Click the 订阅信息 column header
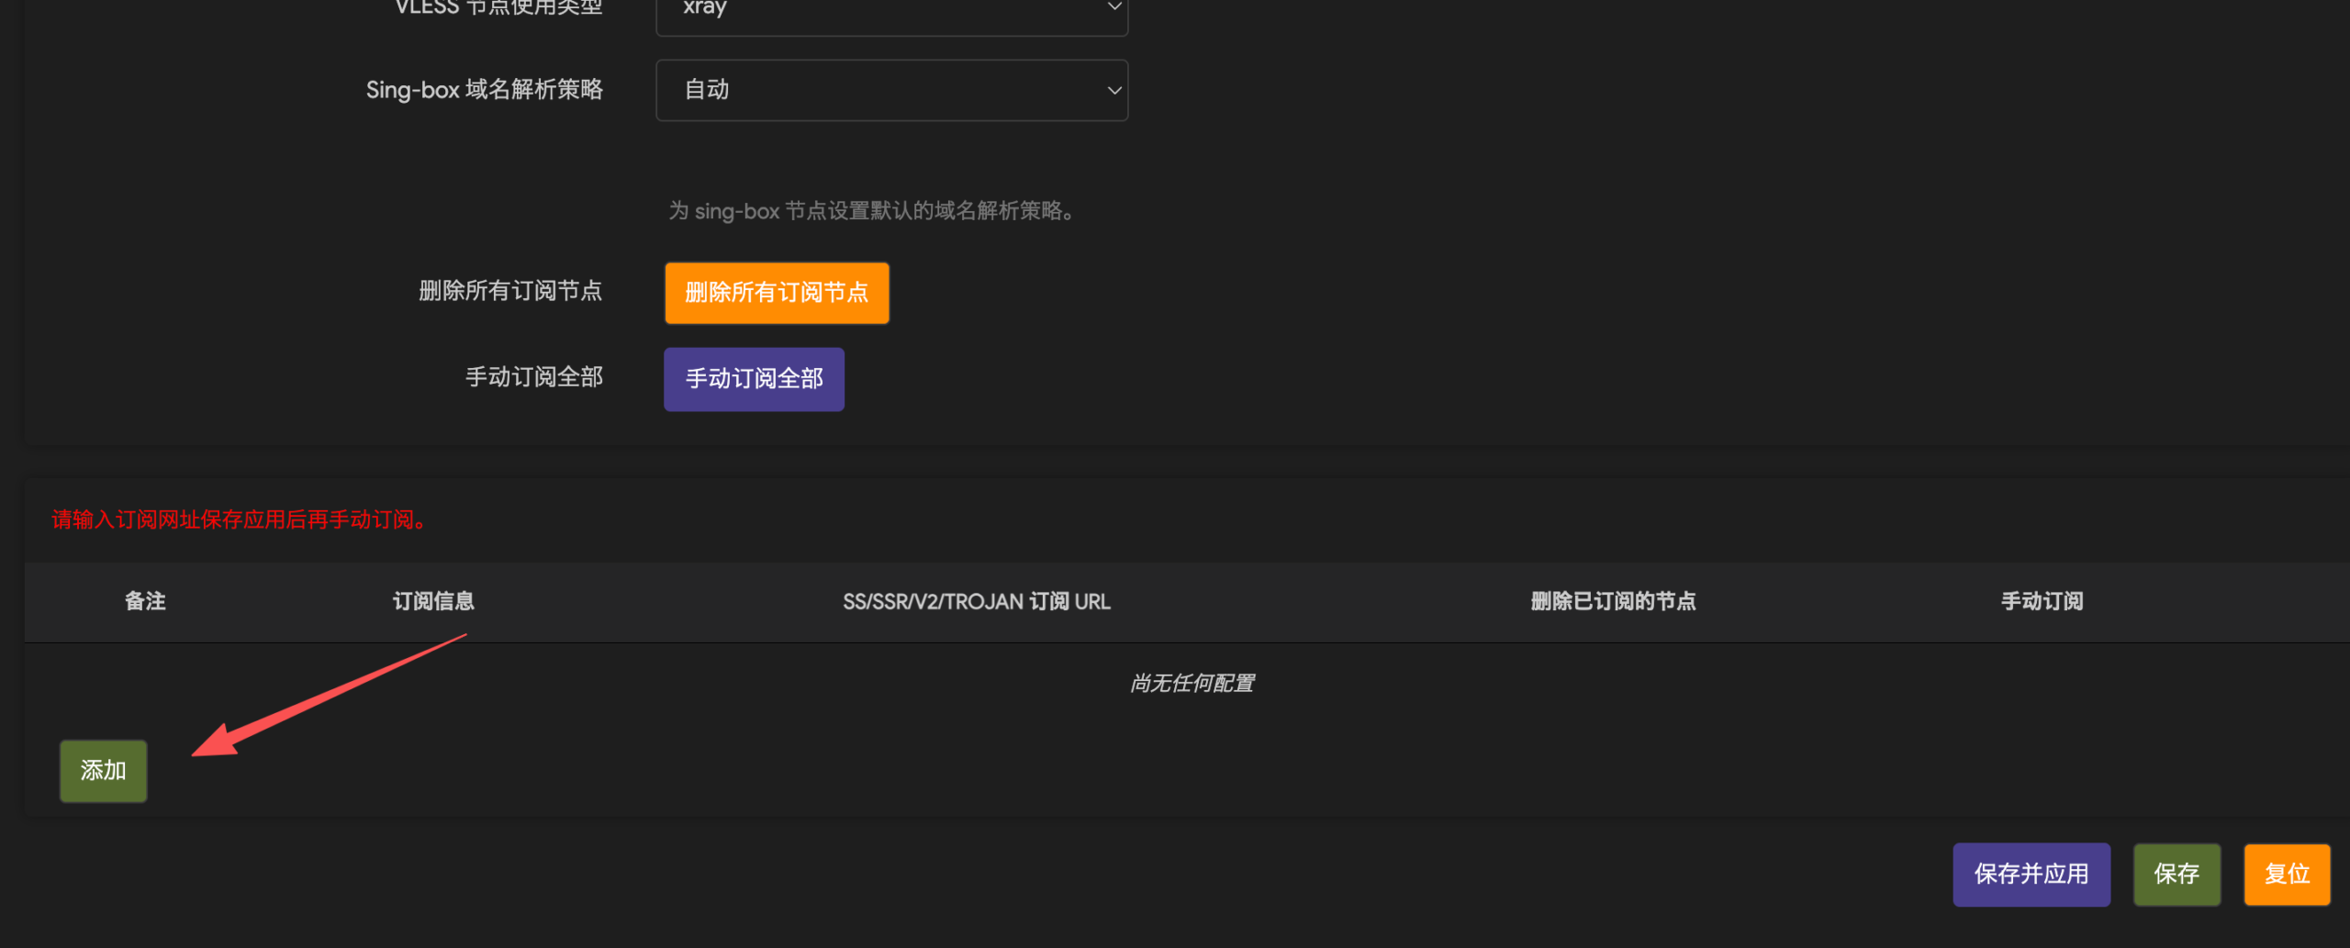2350x948 pixels. pyautogui.click(x=432, y=601)
